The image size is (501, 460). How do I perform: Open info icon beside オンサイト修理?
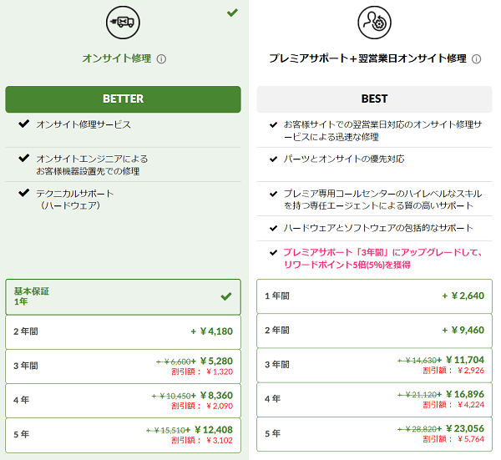coord(161,59)
